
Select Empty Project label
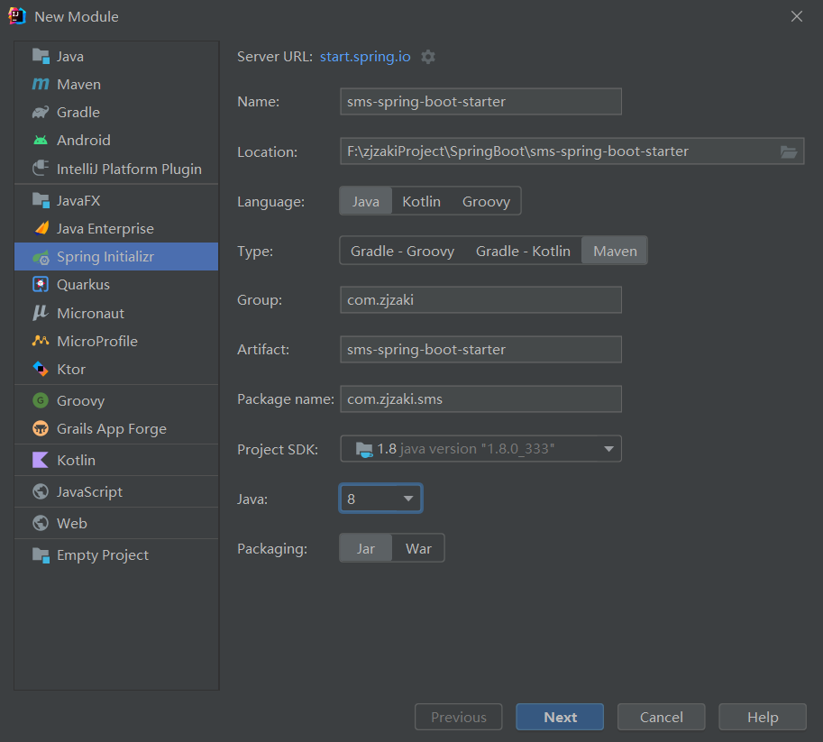point(103,555)
